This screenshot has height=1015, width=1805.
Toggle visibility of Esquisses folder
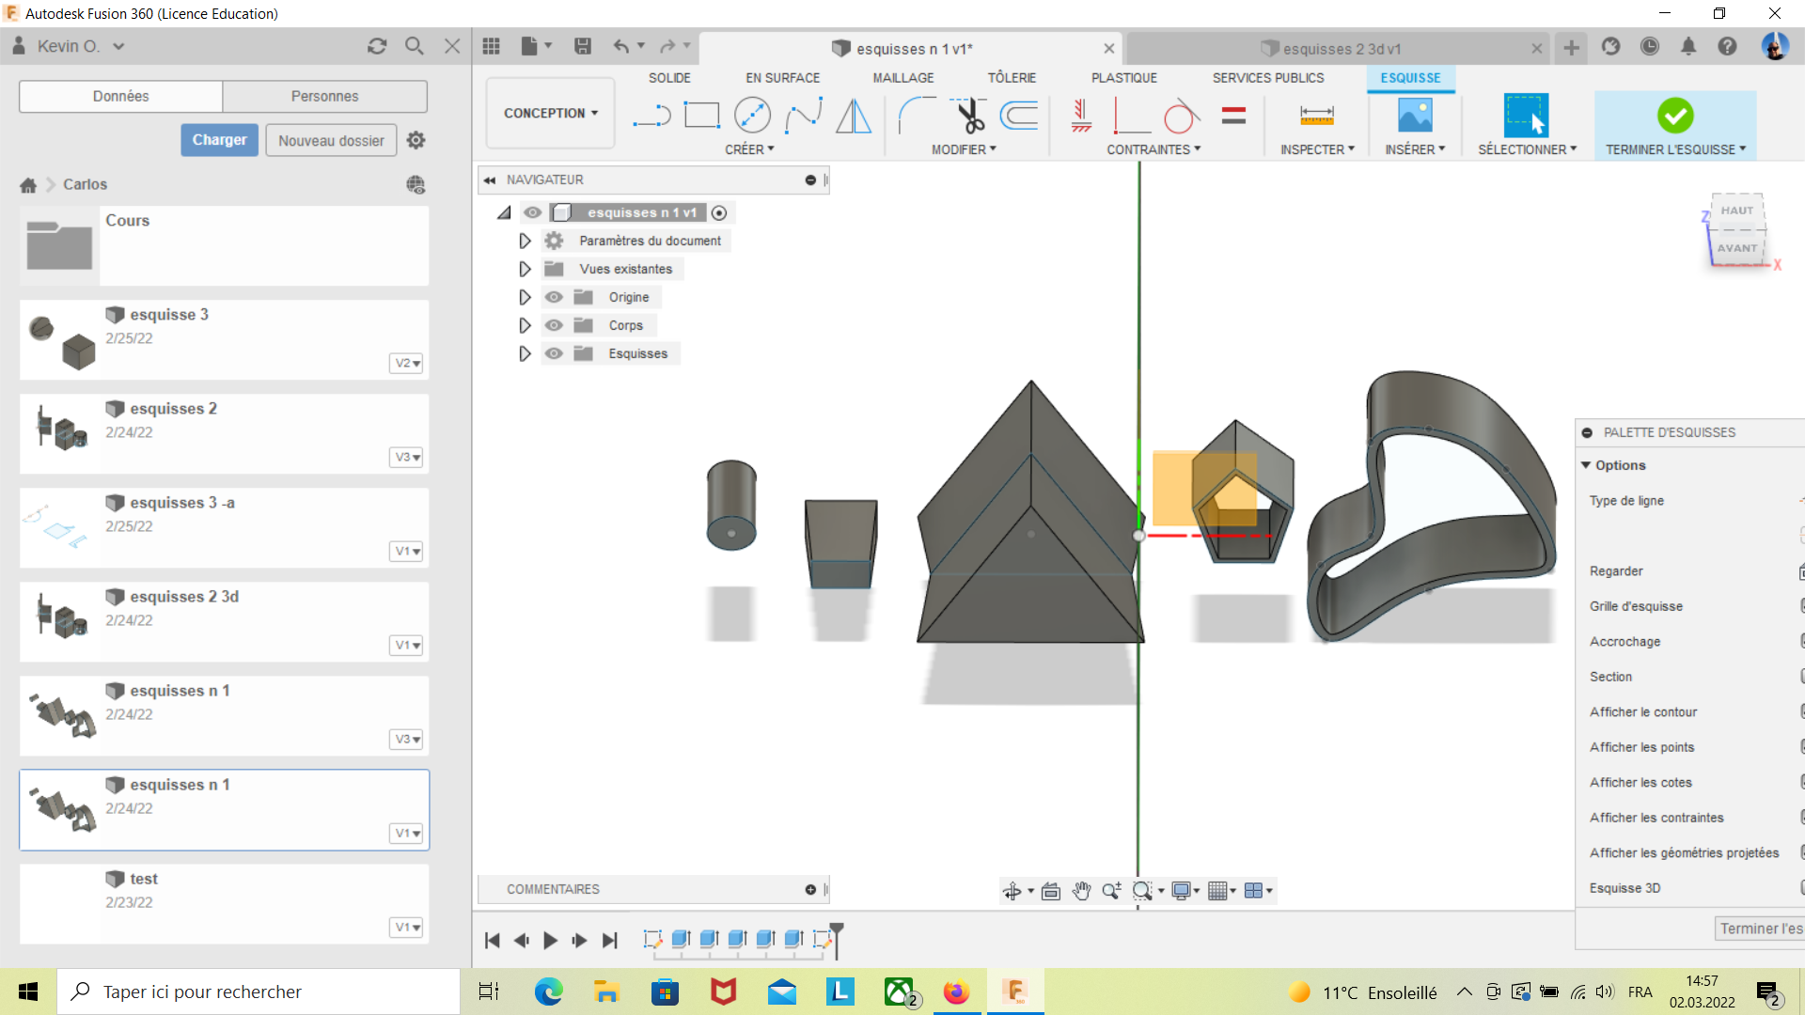[x=554, y=353]
